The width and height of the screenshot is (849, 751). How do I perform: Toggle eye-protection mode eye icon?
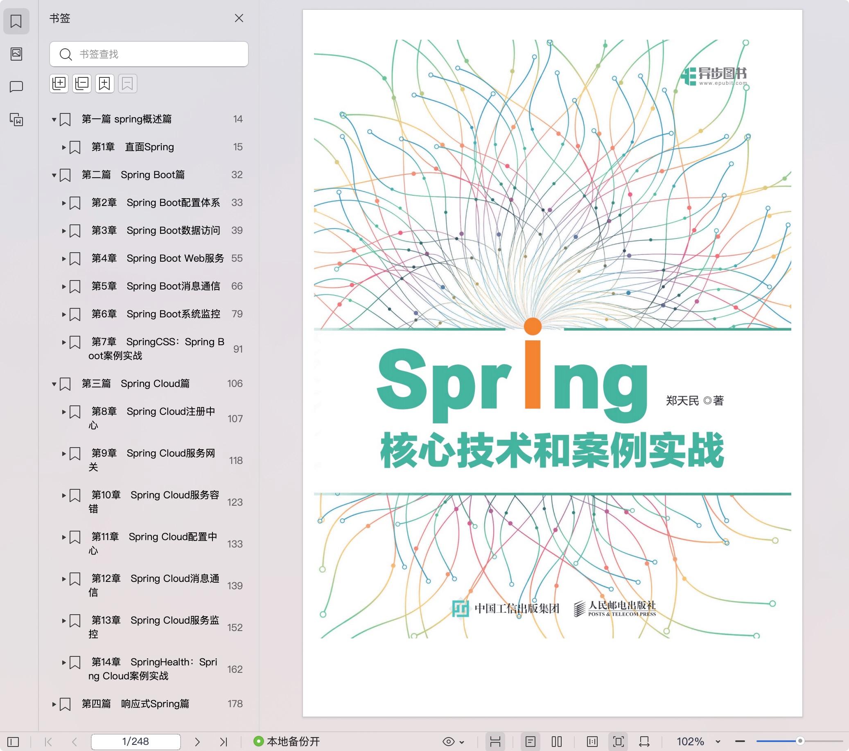[x=449, y=742]
